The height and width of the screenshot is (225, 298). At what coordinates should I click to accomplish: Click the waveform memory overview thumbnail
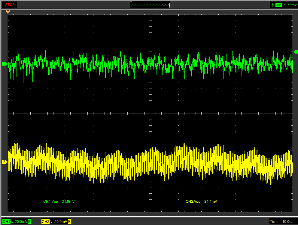coord(150,5)
